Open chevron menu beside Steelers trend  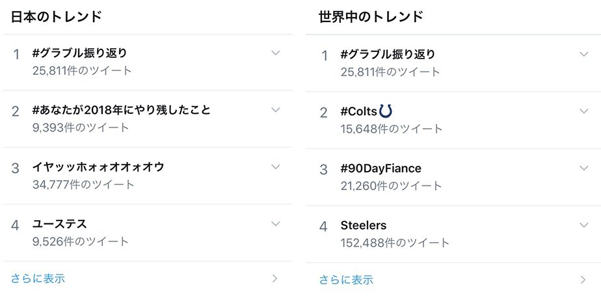pos(583,225)
